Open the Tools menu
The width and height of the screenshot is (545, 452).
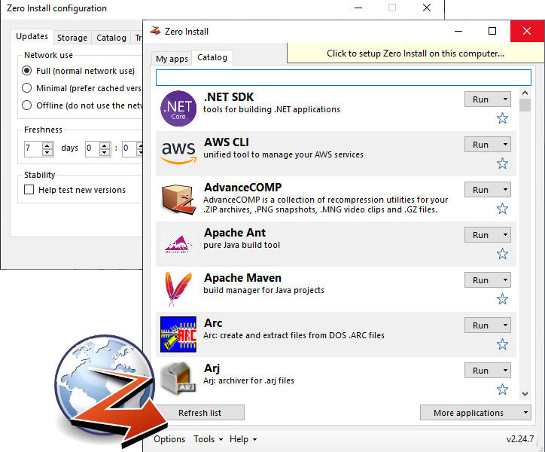tap(208, 439)
